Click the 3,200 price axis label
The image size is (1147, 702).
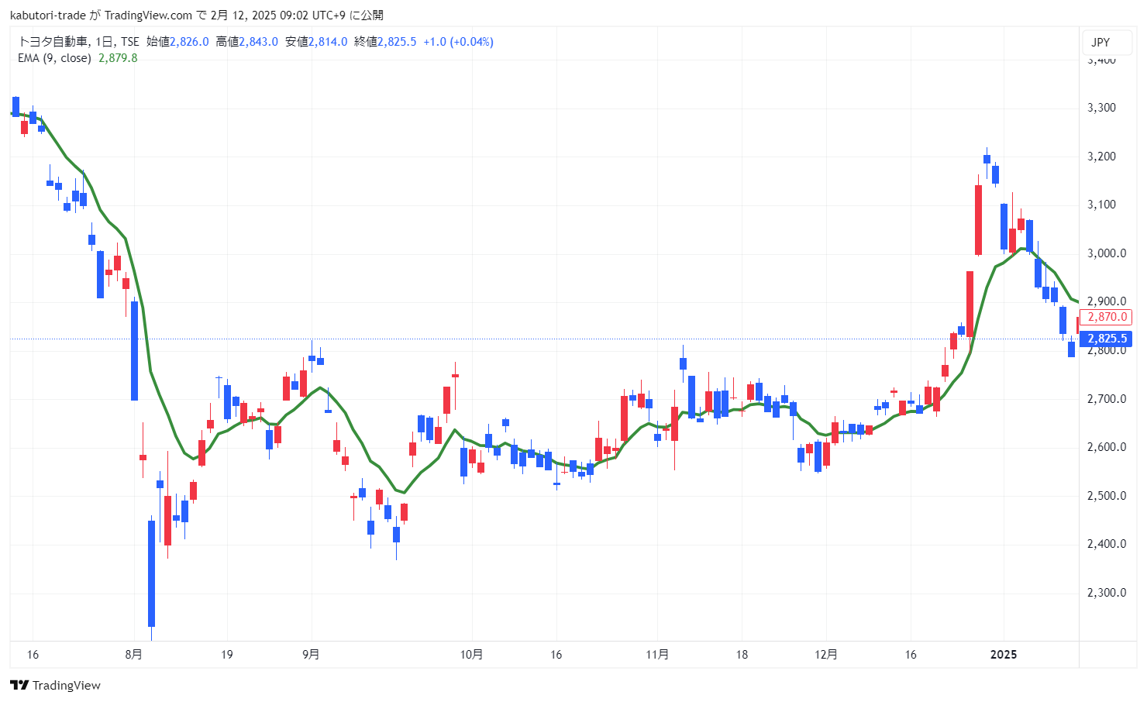pos(1102,157)
